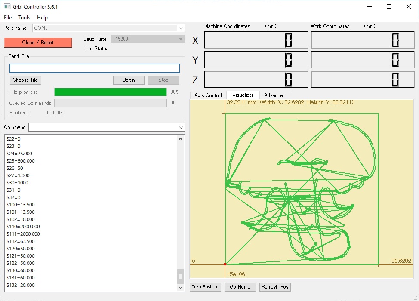Click the $110=2000.000 log line
419x301 pixels.
(x=23, y=227)
